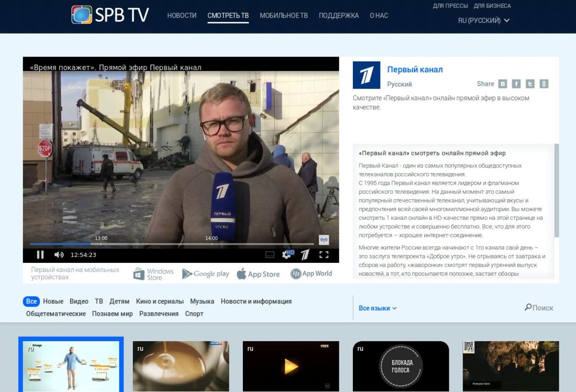Screen dimensions: 576x392
Task: Select the 'Детям' category tab
Action: pos(119,301)
